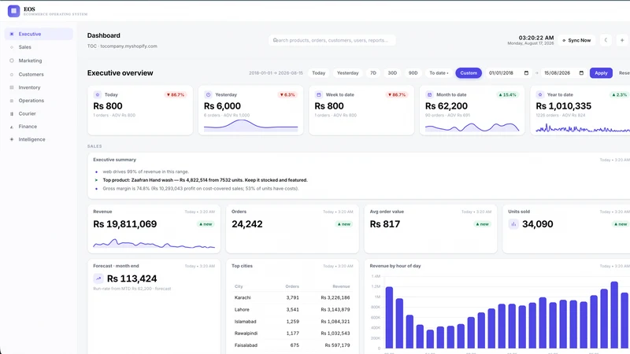Click the Sync Now button
This screenshot has width=630, height=354.
[x=576, y=40]
